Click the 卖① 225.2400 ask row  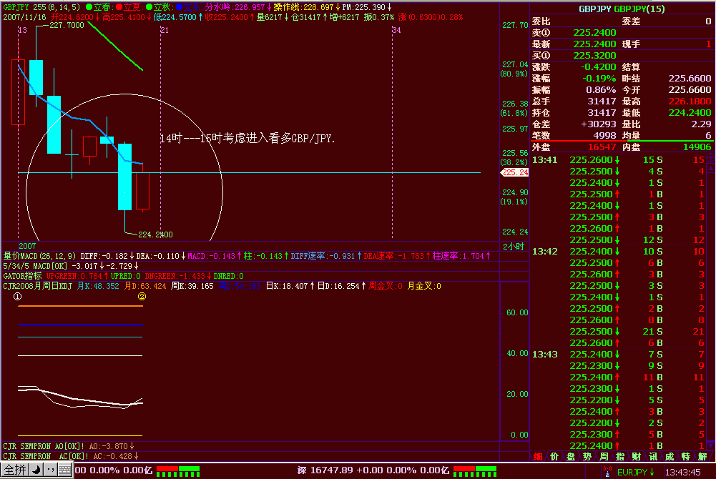pyautogui.click(x=574, y=33)
